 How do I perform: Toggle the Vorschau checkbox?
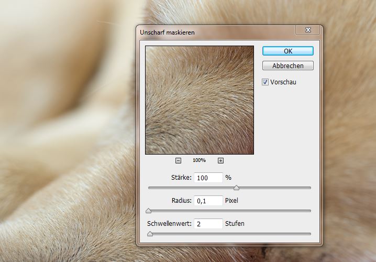coord(265,82)
